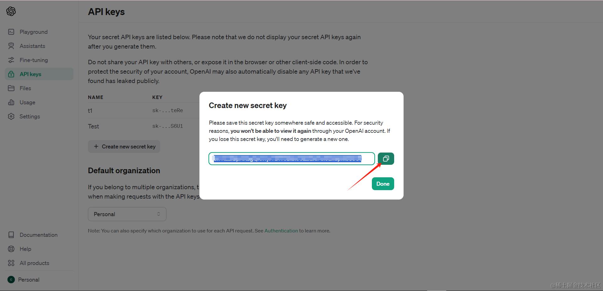Screen dimensions: 603x291
Task: Click the dialog title Create new secret key
Action: point(248,106)
